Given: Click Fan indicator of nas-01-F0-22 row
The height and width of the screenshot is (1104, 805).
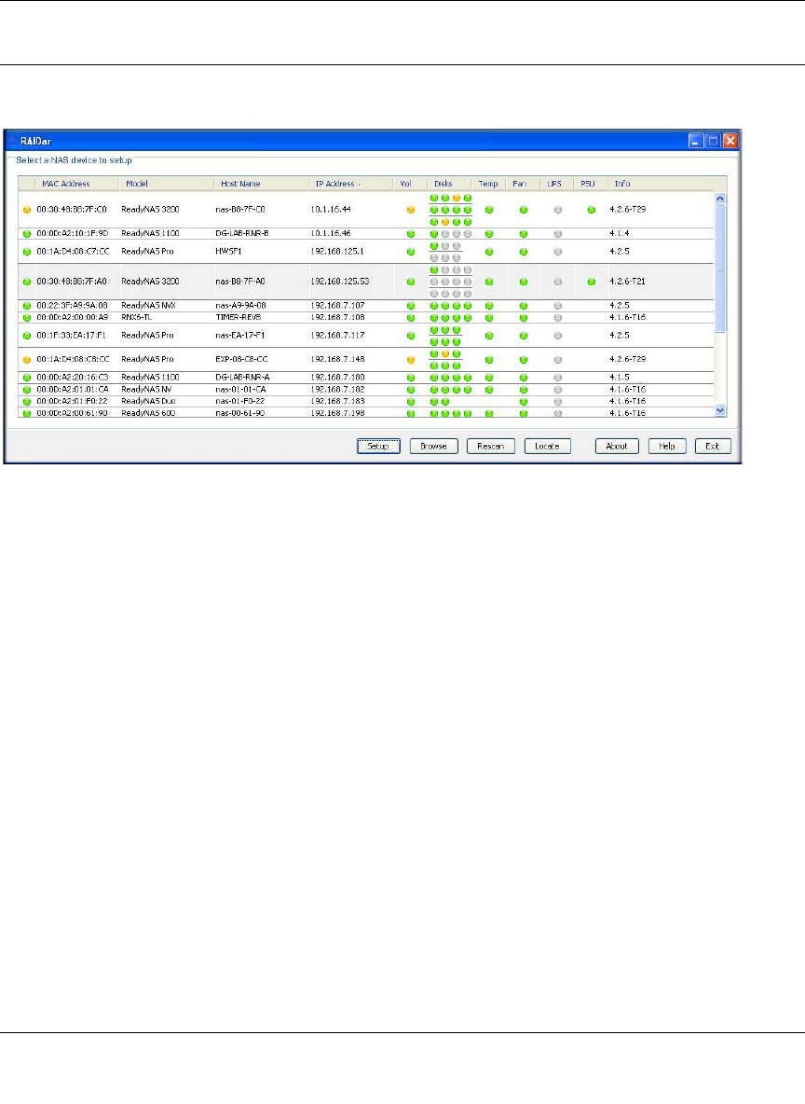Looking at the screenshot, I should point(524,402).
